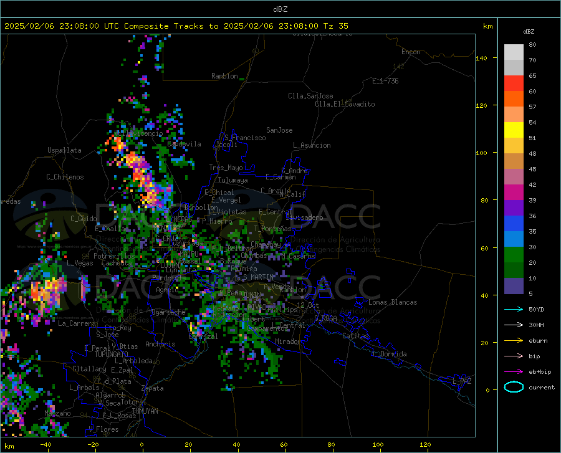Click the Tres_Mayo map label
561x453 pixels.
tap(226, 168)
